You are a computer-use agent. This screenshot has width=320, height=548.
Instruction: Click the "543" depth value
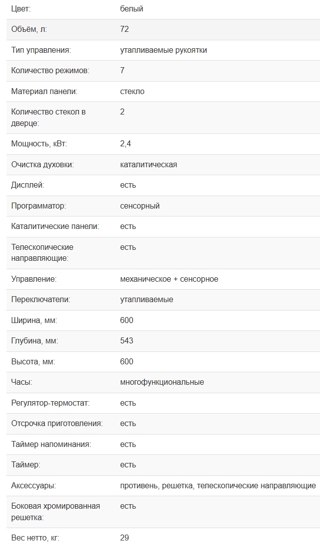click(127, 341)
